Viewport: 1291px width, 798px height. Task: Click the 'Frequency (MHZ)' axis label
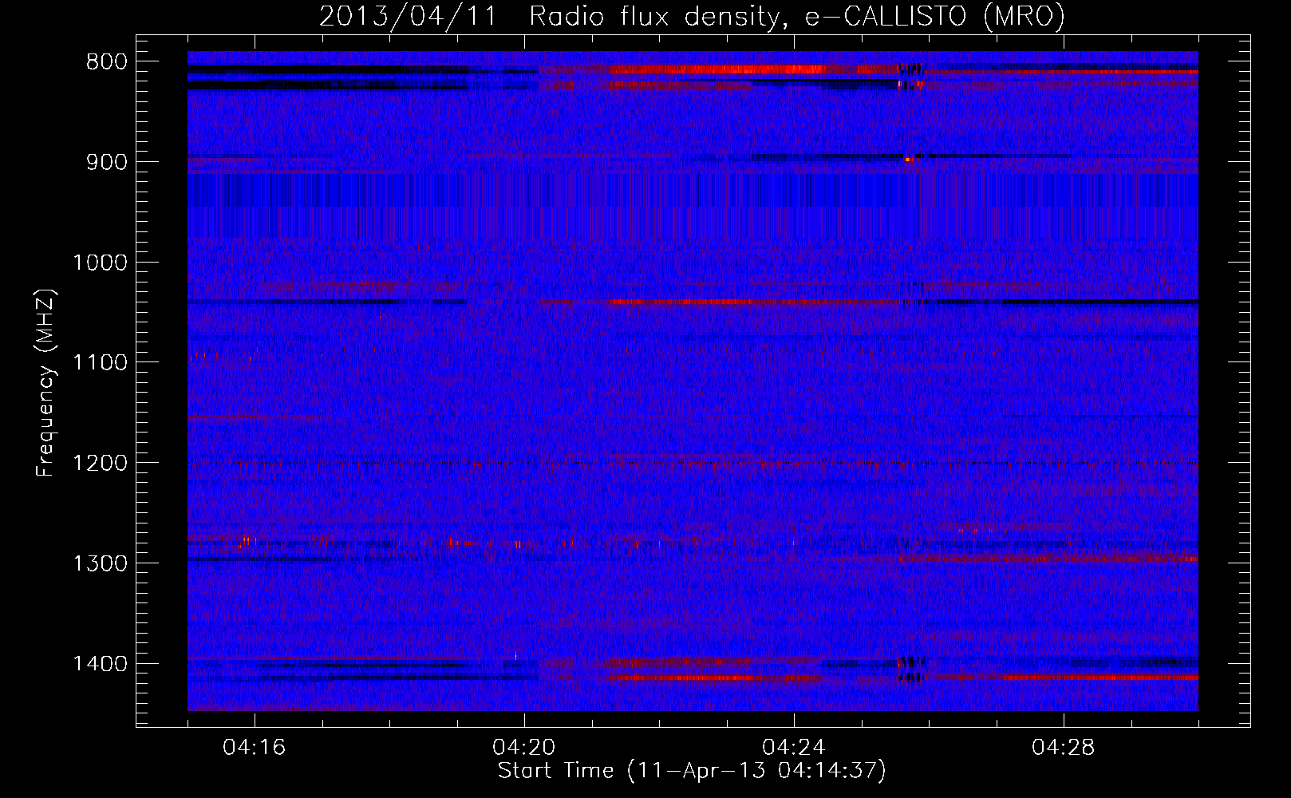[x=46, y=383]
